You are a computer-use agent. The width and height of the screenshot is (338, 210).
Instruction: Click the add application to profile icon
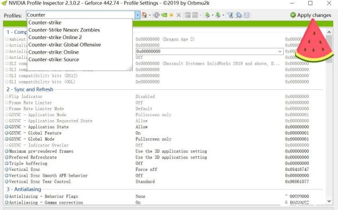[188, 15]
